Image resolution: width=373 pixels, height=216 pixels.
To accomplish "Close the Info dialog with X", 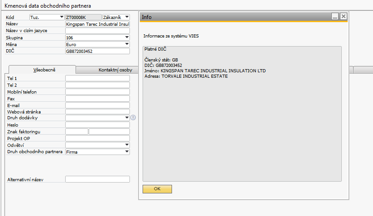I will click(344, 16).
